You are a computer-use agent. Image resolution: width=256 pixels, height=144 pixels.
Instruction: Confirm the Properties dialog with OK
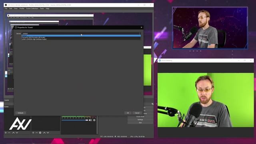tap(128, 113)
